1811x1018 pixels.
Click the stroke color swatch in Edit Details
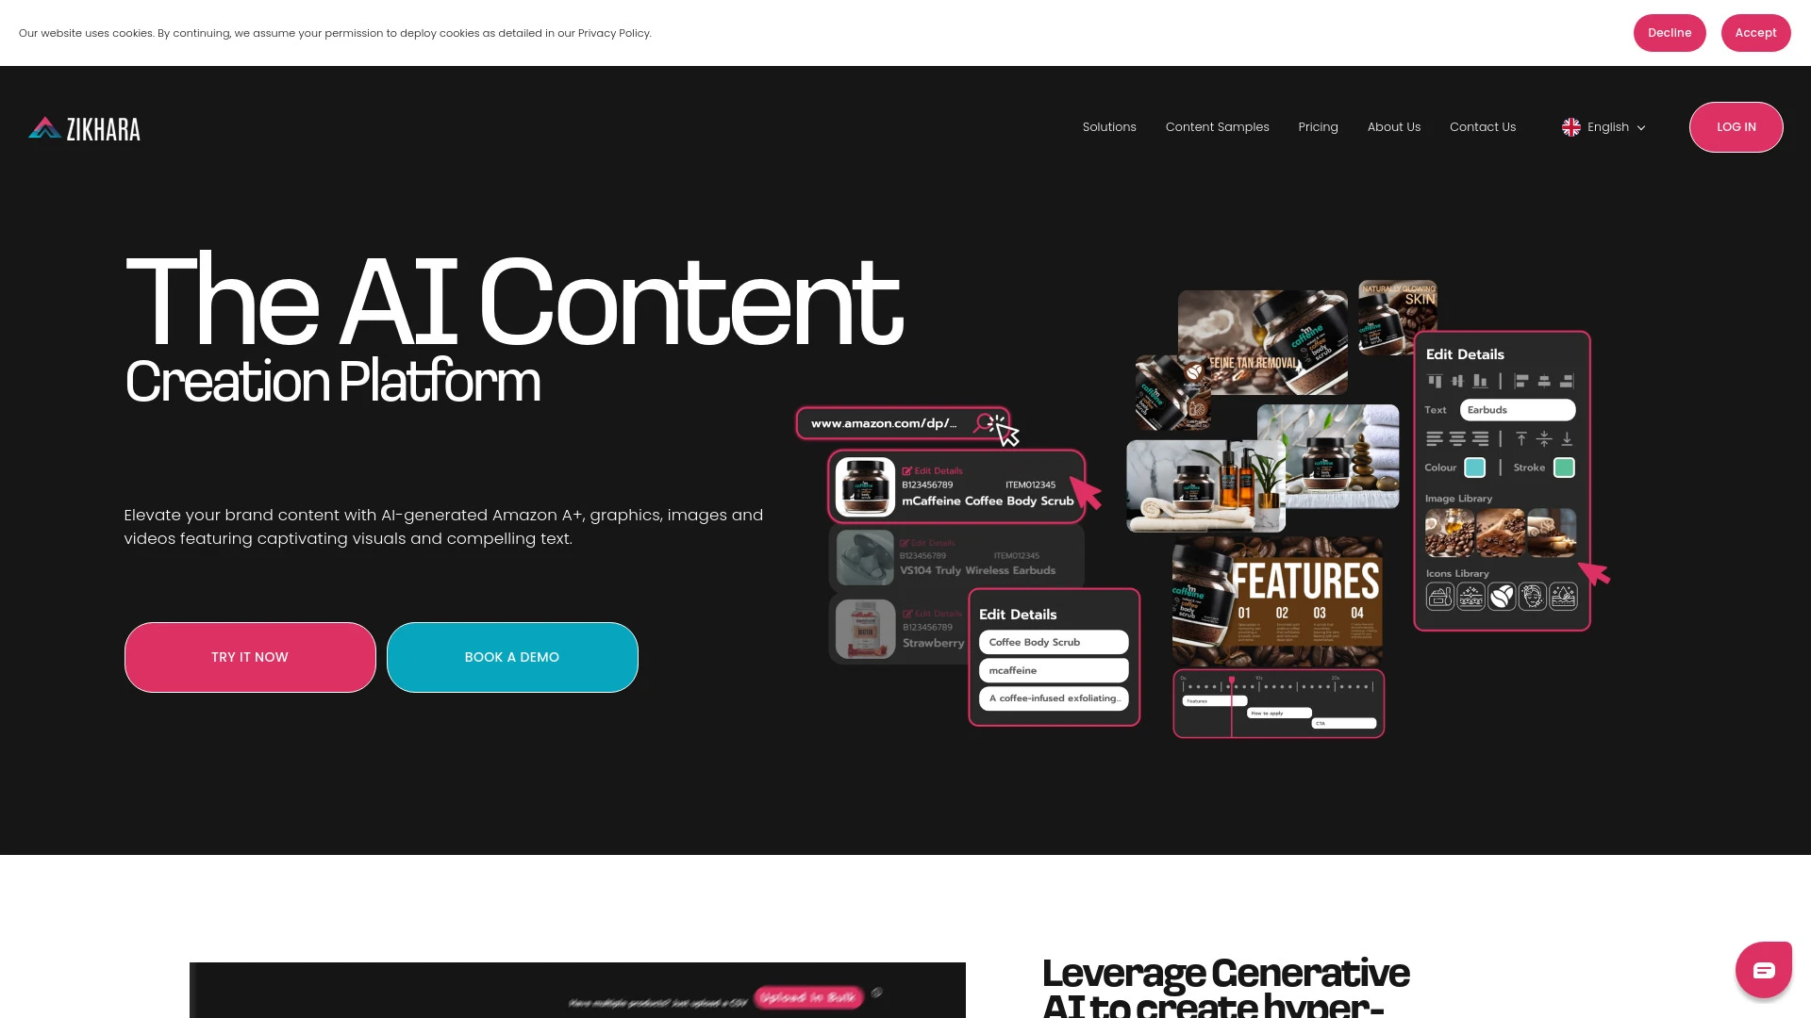click(1564, 468)
